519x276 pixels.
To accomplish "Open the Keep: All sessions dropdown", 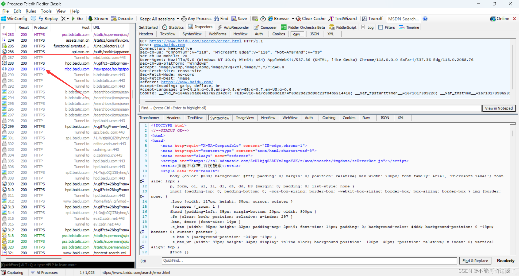I will click(x=159, y=19).
